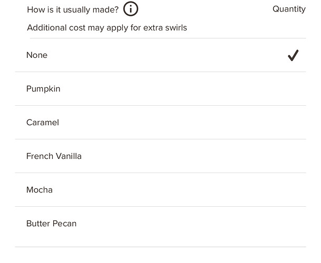This screenshot has height=263, width=321.
Task: Tap the 'How is it usually made?' text
Action: [73, 9]
